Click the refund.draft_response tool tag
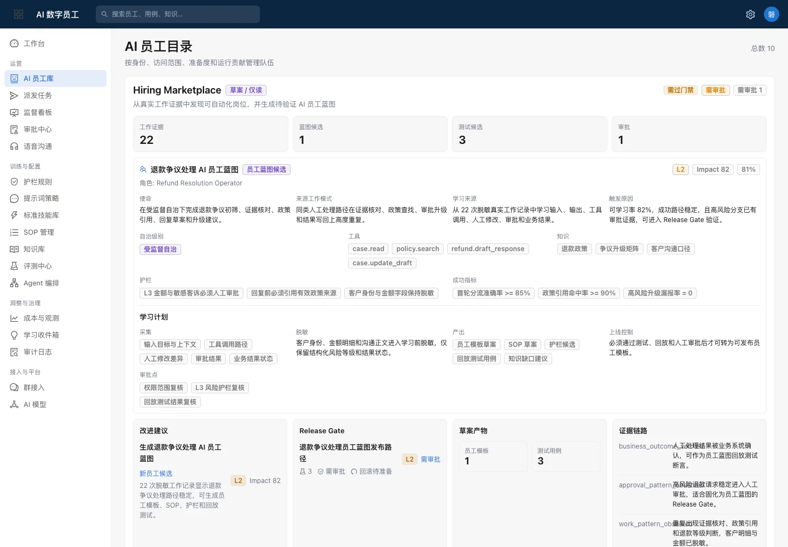 (x=488, y=249)
